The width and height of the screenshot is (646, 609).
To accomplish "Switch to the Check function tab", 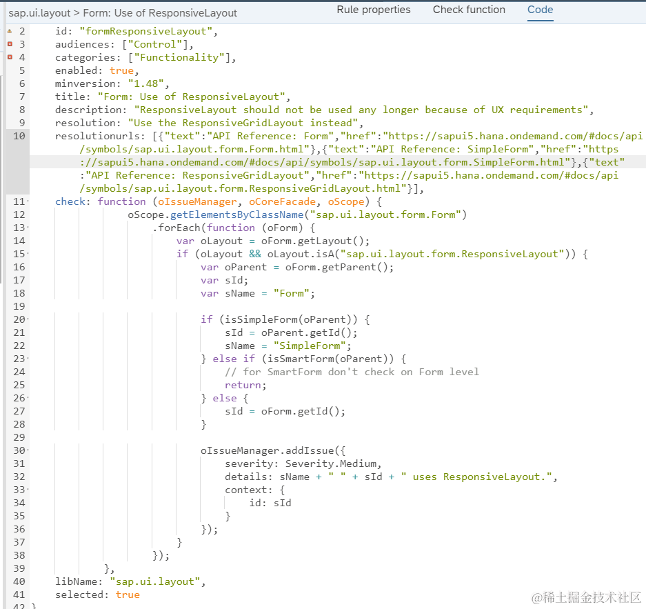I will coord(469,10).
